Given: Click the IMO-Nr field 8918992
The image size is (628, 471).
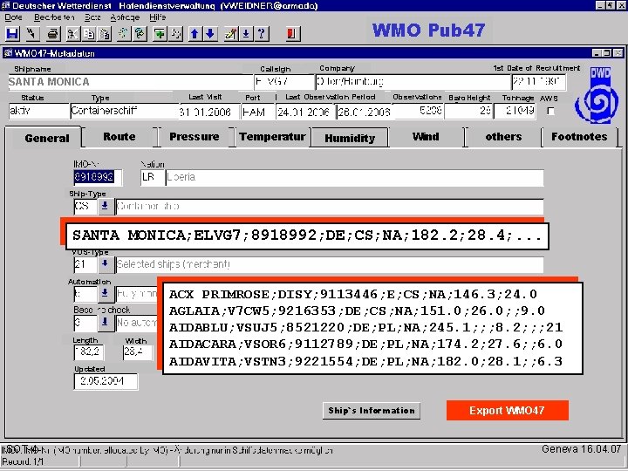Looking at the screenshot, I should (98, 177).
